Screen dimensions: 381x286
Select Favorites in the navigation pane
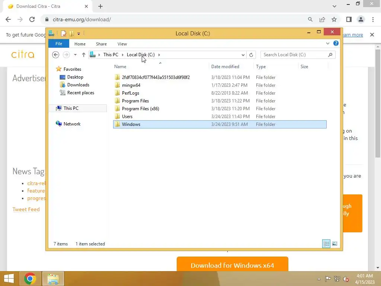click(x=72, y=69)
